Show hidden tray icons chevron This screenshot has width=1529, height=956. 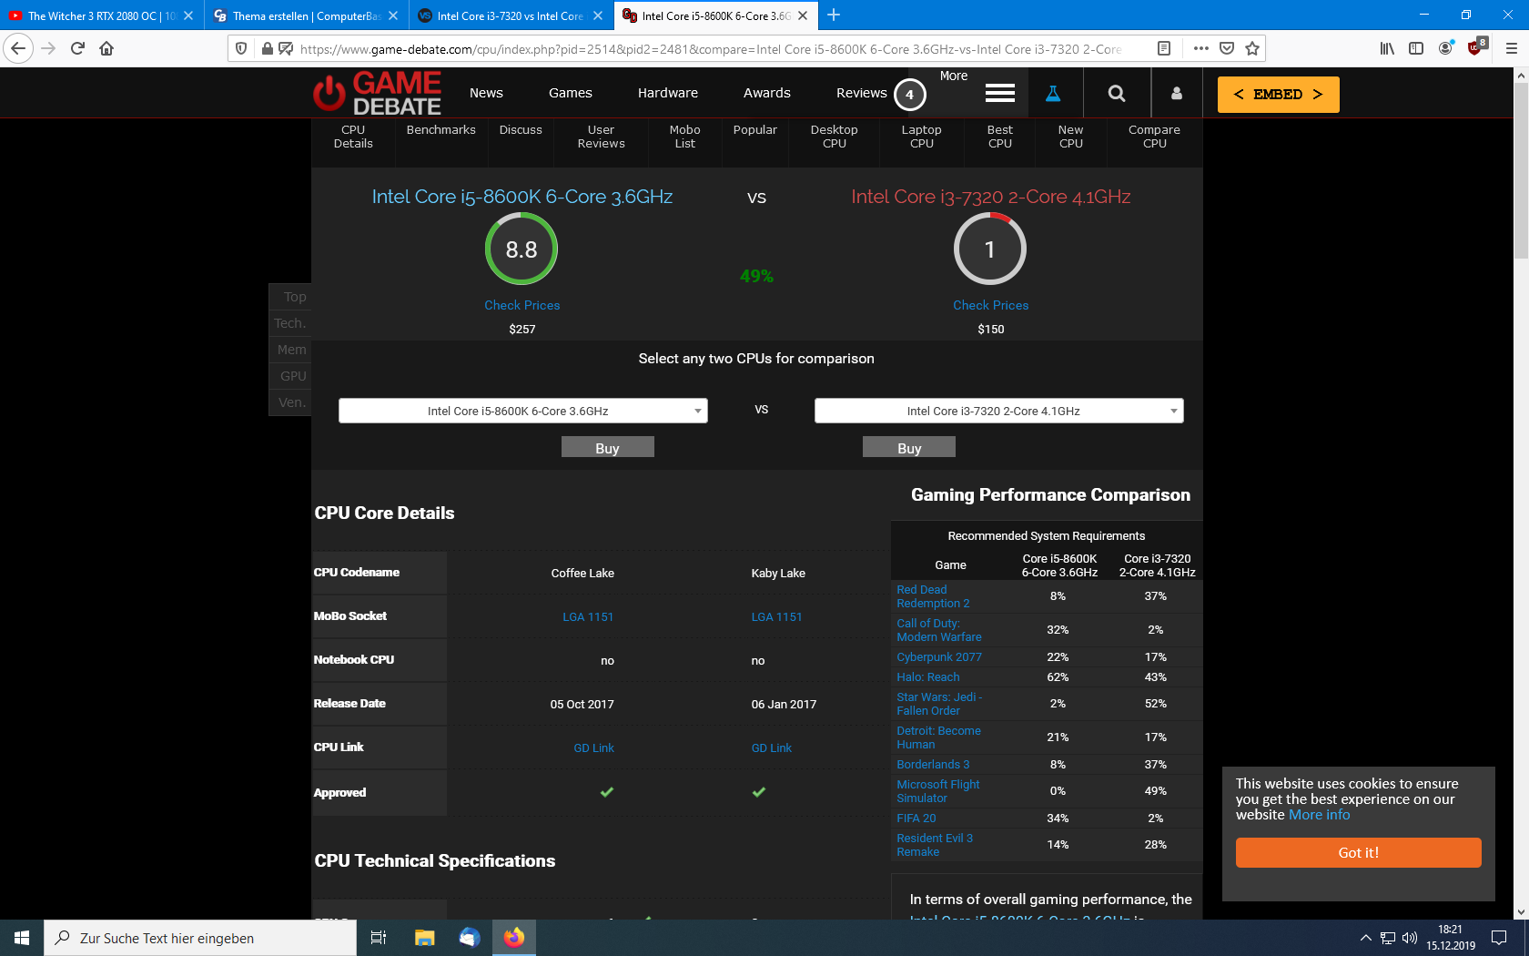pos(1365,938)
